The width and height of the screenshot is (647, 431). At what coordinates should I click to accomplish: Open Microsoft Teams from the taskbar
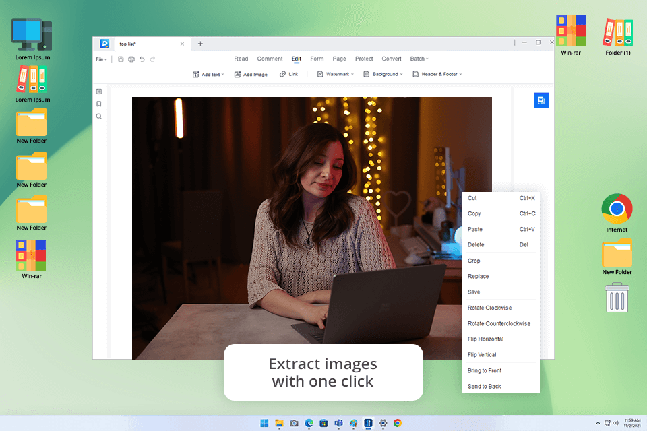coord(339,423)
